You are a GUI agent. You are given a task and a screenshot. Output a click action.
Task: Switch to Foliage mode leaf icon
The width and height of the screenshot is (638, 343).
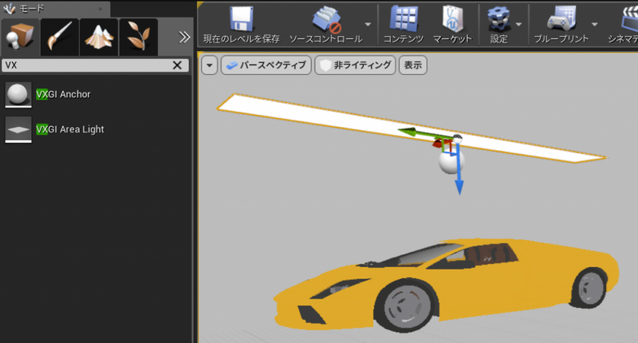point(138,37)
